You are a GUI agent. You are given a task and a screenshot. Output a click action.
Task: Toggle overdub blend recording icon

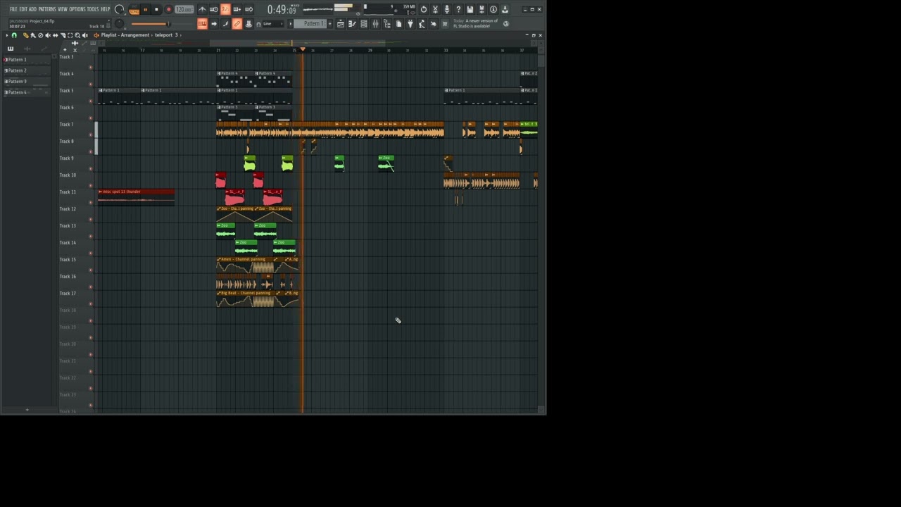(237, 10)
